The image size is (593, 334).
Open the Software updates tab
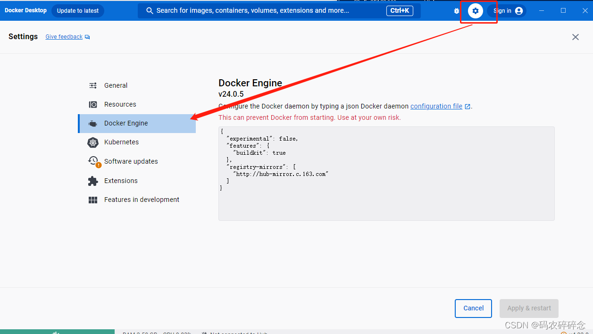137,161
